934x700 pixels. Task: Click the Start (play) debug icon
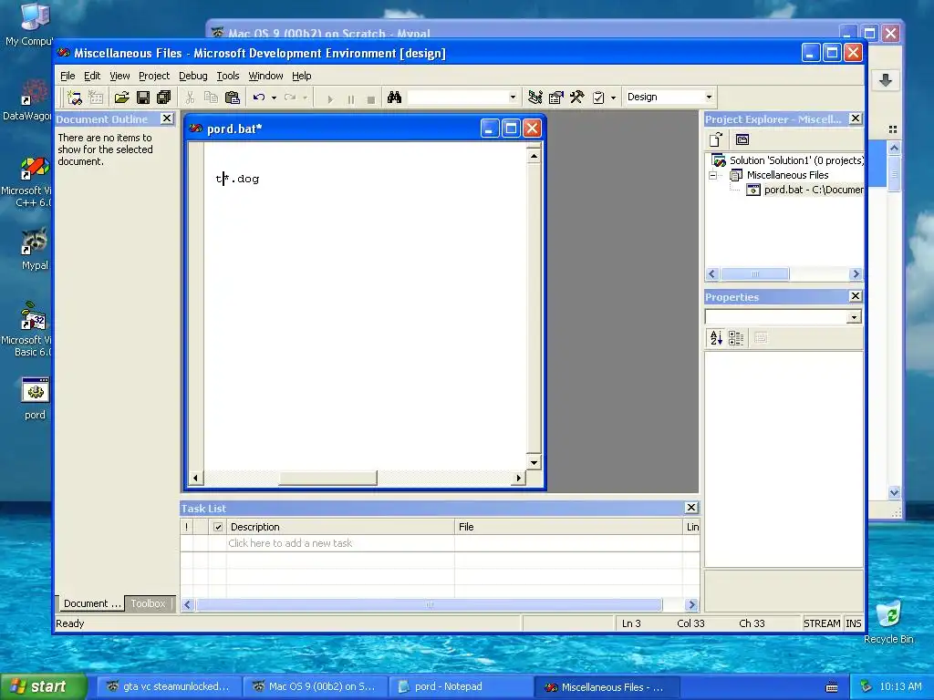[x=330, y=98]
